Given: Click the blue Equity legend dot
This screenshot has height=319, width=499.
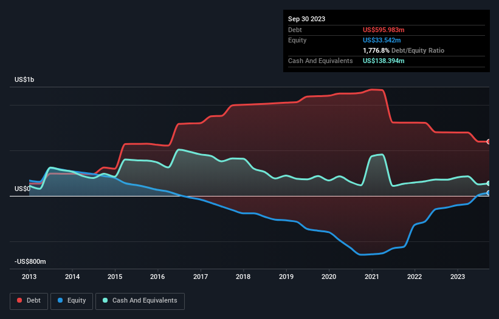Looking at the screenshot, I should [60, 300].
